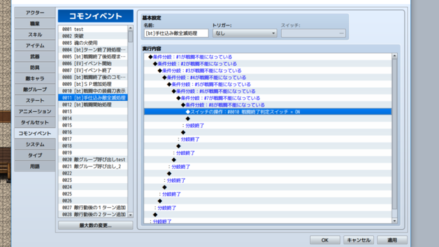Select common event 0007 [EV]イベント終了
The height and width of the screenshot is (247, 439).
tap(93, 70)
